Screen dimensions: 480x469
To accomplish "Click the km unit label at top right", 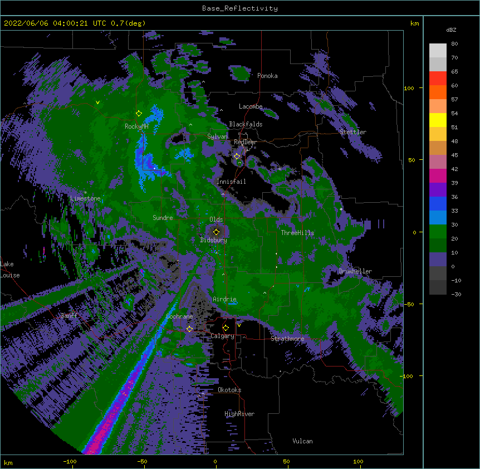I will click(414, 23).
